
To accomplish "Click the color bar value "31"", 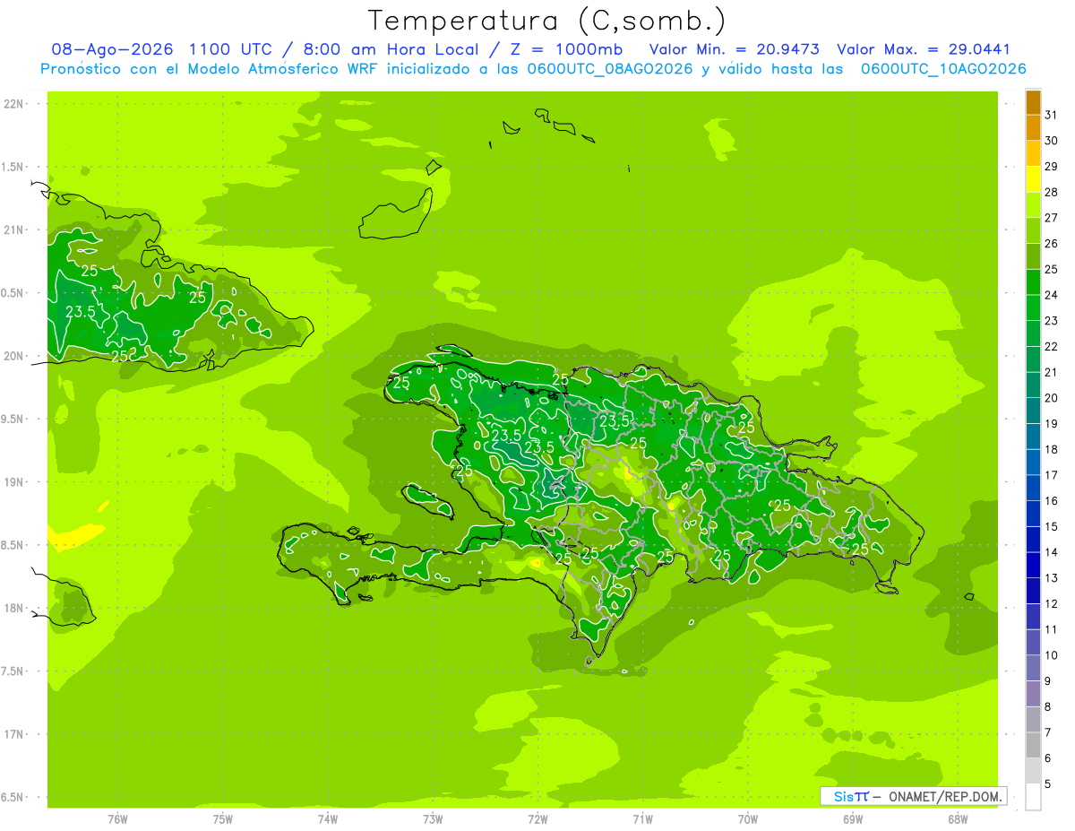I will 1051,115.
